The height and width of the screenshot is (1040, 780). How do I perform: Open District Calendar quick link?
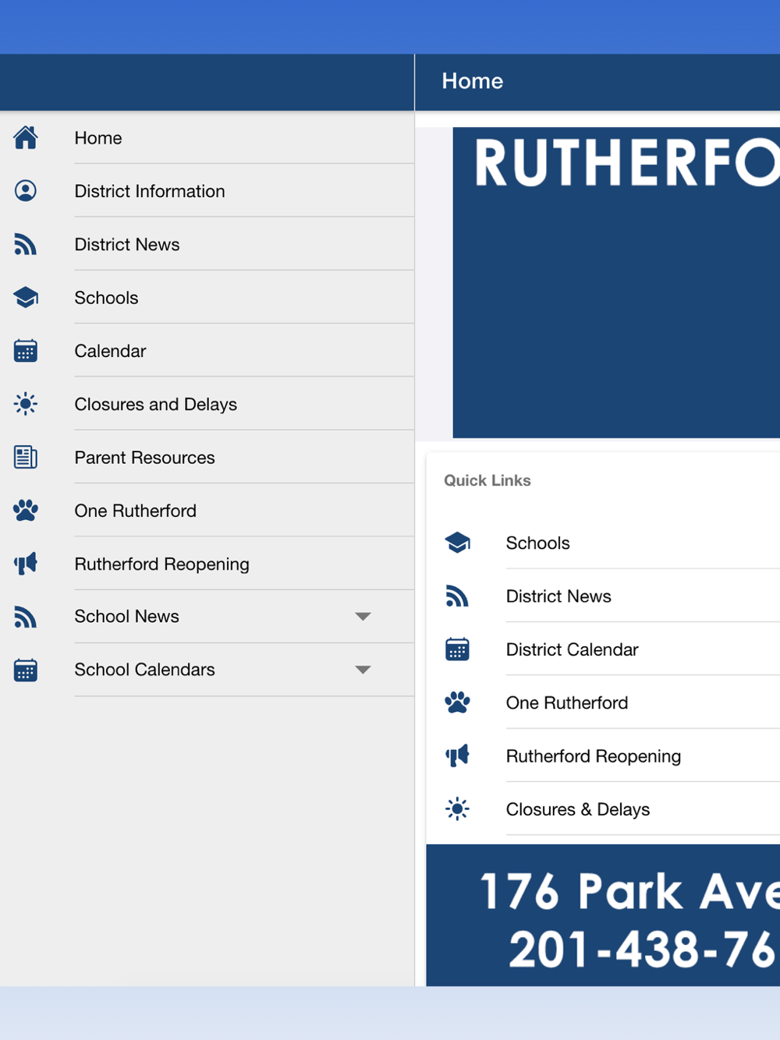click(603, 649)
